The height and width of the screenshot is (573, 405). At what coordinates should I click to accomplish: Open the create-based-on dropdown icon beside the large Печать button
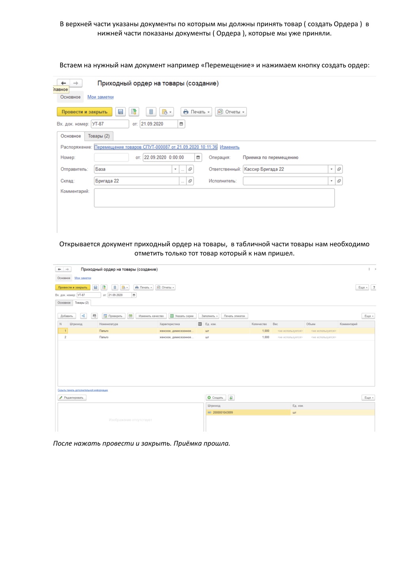click(167, 112)
